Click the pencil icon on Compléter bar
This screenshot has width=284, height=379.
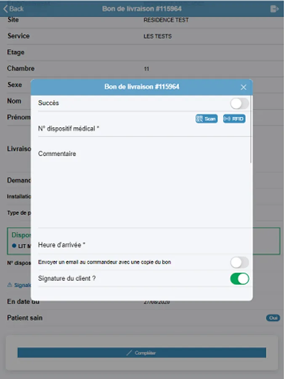(129, 353)
